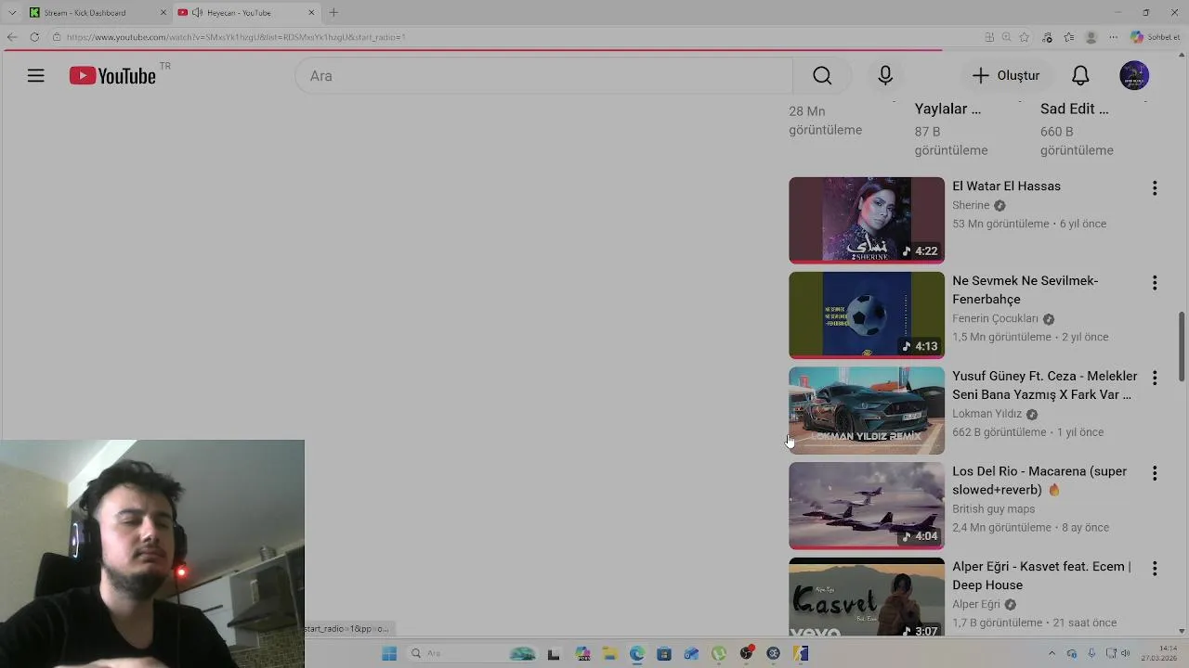Open Ne Sevmek Ne Sevilmek- Fenerbahçe title

pyautogui.click(x=1026, y=290)
